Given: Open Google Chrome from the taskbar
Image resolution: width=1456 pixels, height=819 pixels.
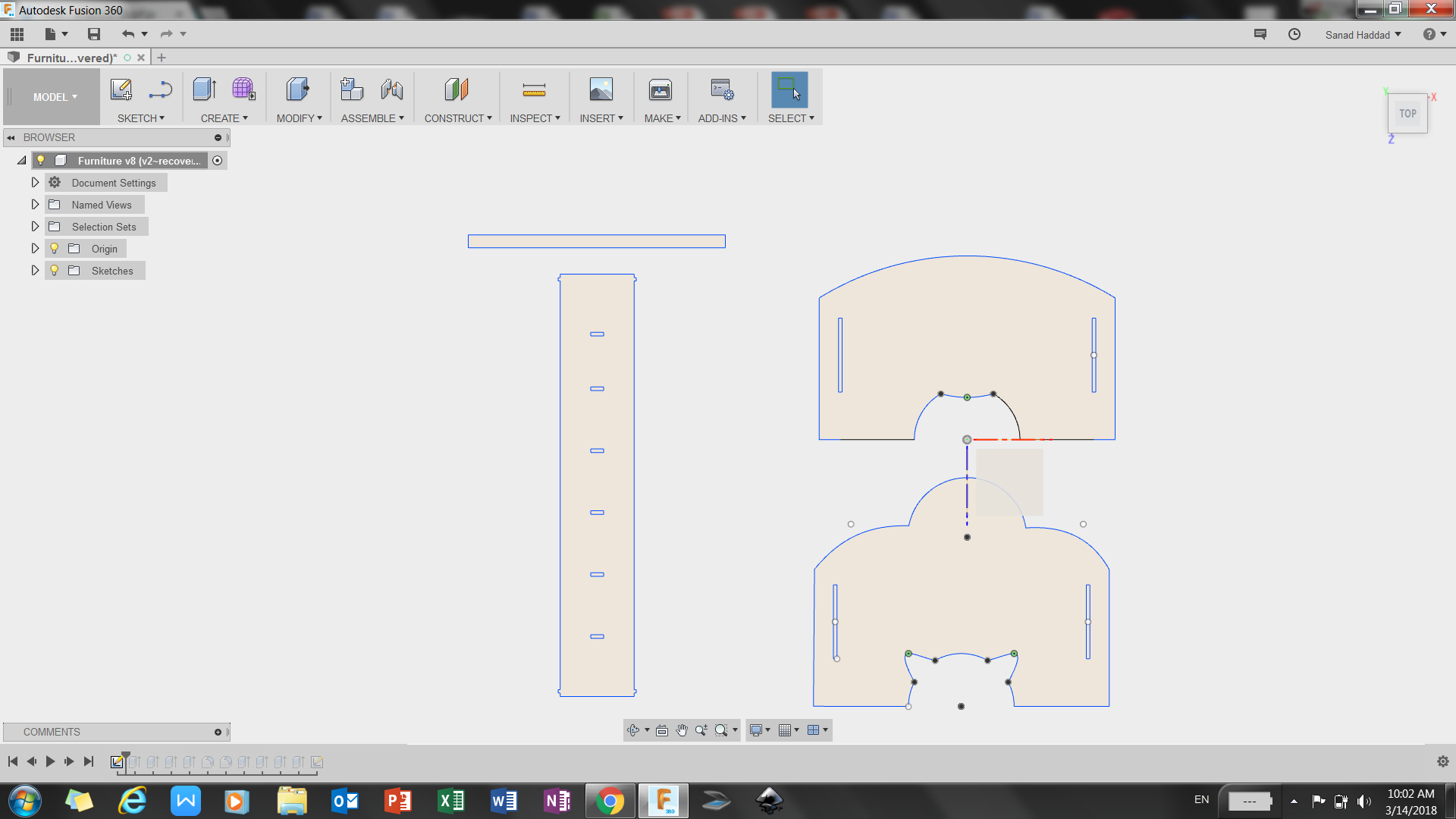Looking at the screenshot, I should pos(610,801).
